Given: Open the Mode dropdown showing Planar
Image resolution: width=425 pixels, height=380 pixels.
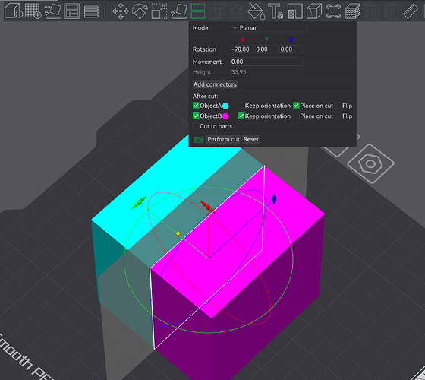Looking at the screenshot, I should 269,27.
